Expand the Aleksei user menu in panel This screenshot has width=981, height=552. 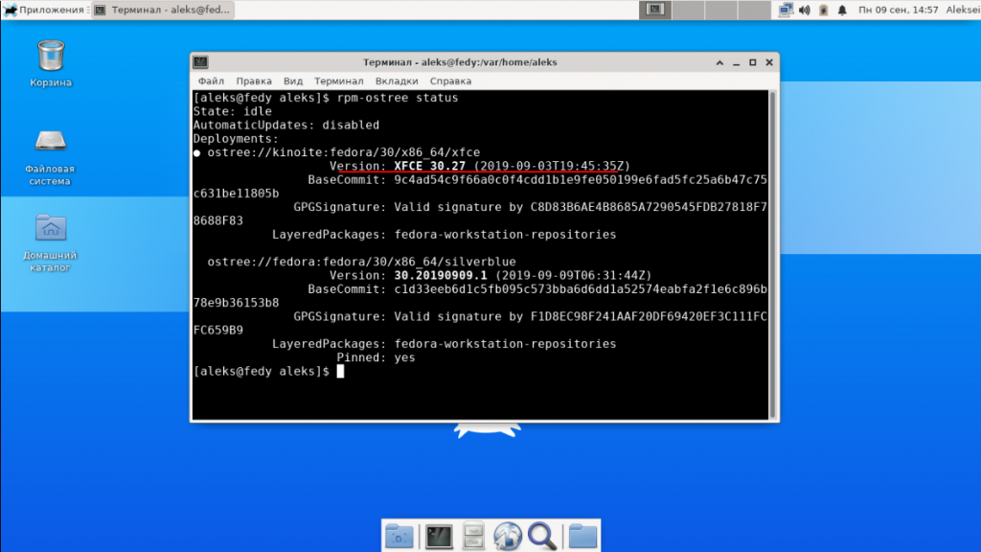pos(961,11)
